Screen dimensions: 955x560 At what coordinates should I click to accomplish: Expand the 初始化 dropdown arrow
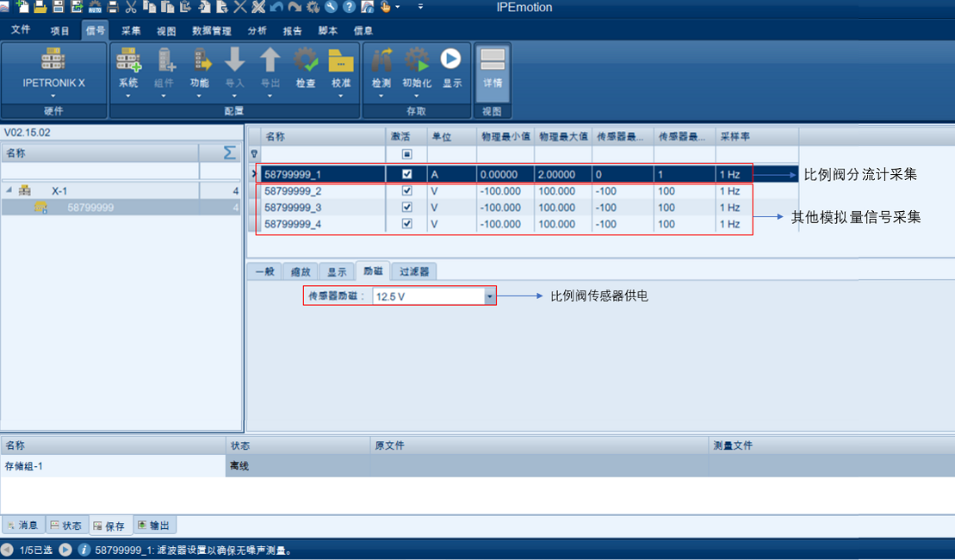point(417,96)
